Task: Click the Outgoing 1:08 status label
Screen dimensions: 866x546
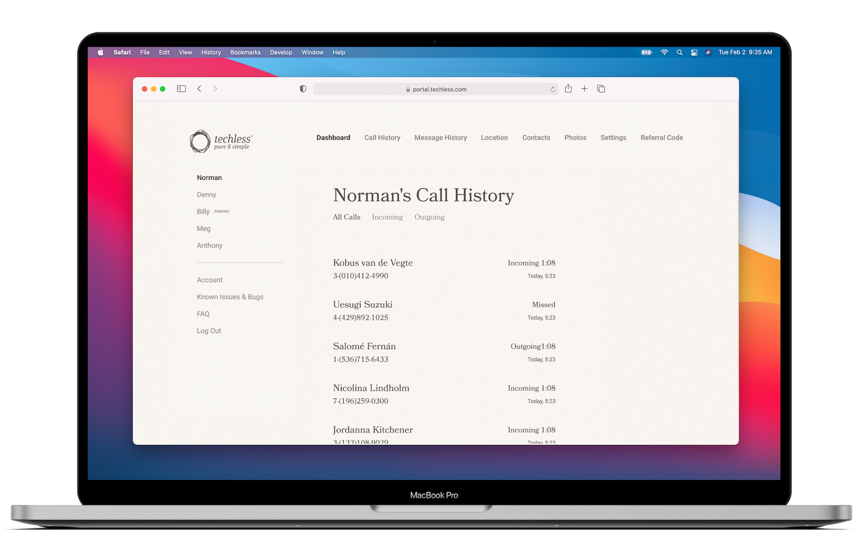Action: 533,347
